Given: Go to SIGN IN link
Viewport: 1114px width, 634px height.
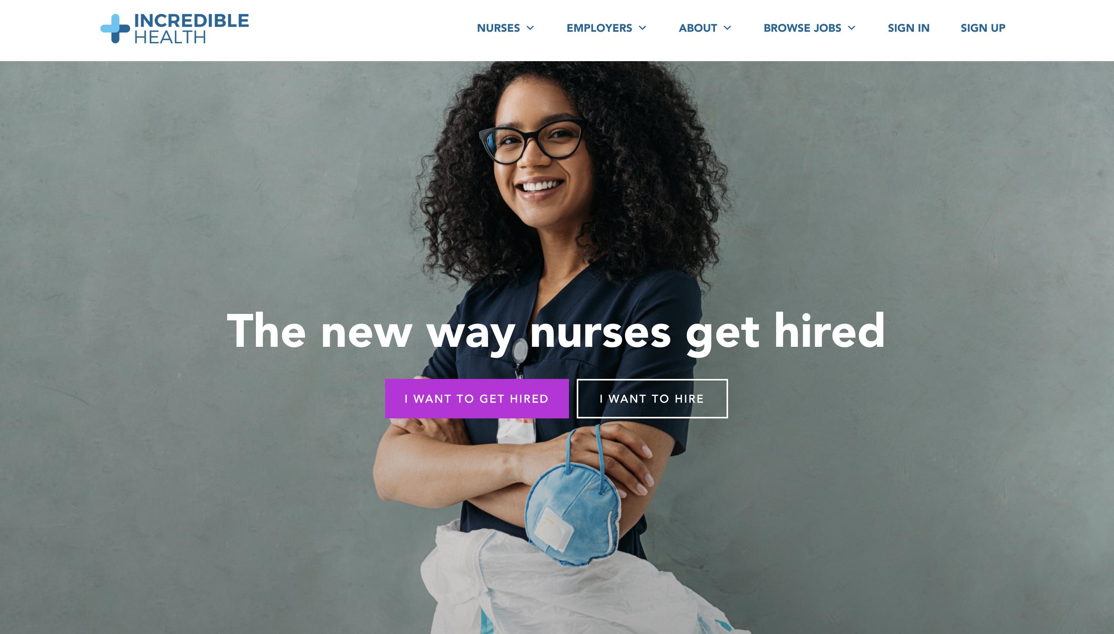Looking at the screenshot, I should click(x=908, y=28).
